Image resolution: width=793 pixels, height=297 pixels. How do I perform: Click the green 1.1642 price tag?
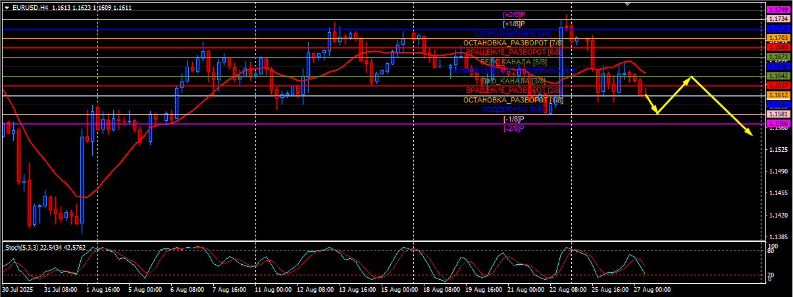[x=779, y=76]
